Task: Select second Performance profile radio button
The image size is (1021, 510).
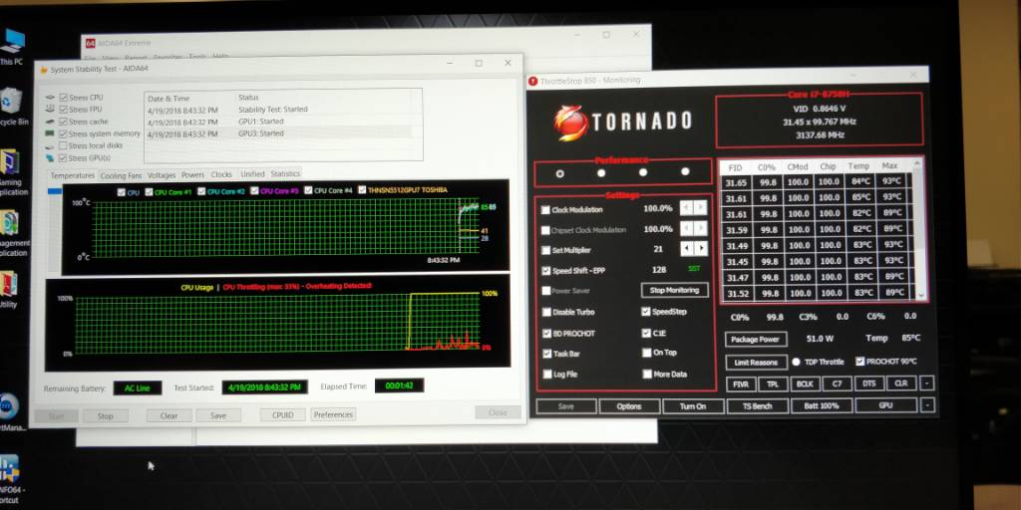Action: 601,173
